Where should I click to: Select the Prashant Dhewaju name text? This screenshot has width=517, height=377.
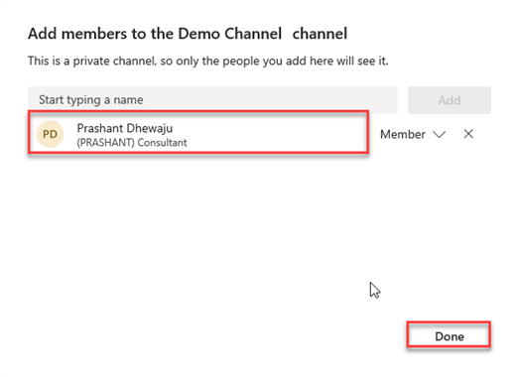125,128
